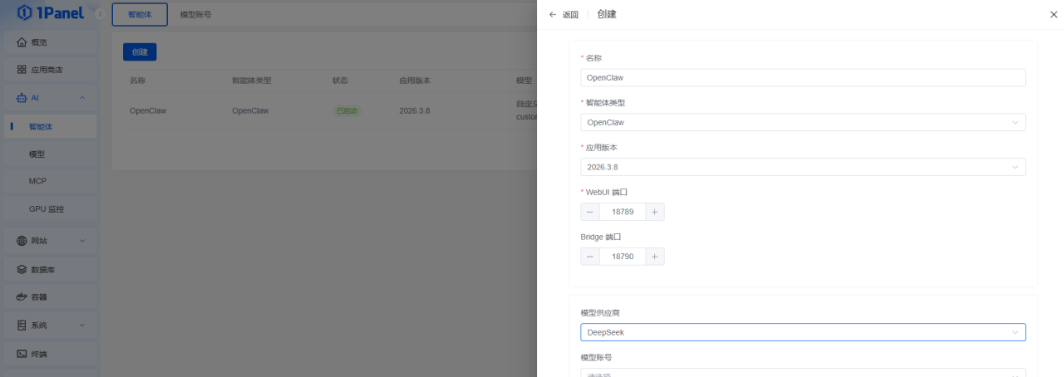1064x377 pixels.
Task: Open the 模型供应商 DeepSeek dropdown
Action: pyautogui.click(x=802, y=332)
